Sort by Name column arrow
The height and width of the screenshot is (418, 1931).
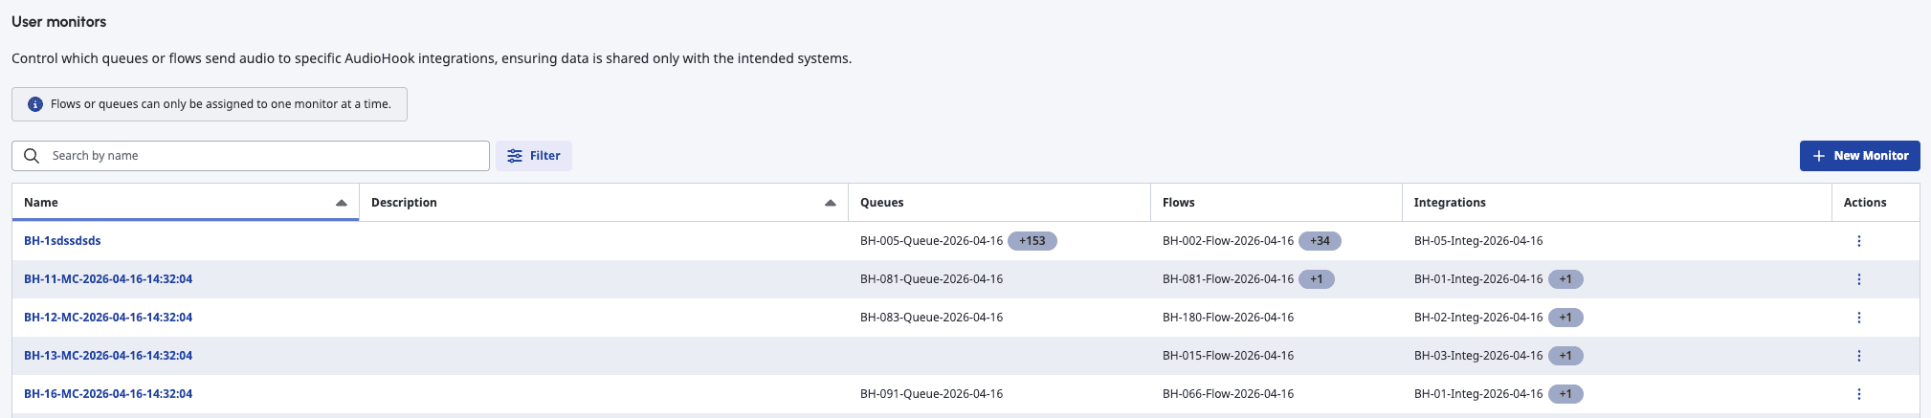[341, 203]
